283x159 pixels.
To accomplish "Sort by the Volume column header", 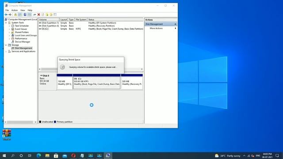I will tap(49, 19).
